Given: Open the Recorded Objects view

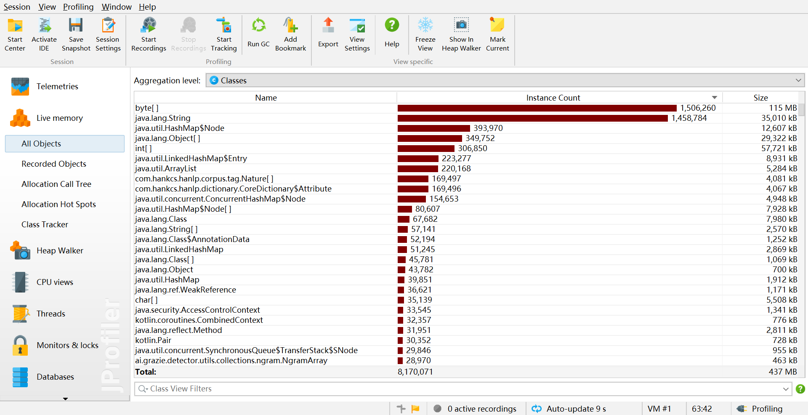Looking at the screenshot, I should pyautogui.click(x=53, y=164).
